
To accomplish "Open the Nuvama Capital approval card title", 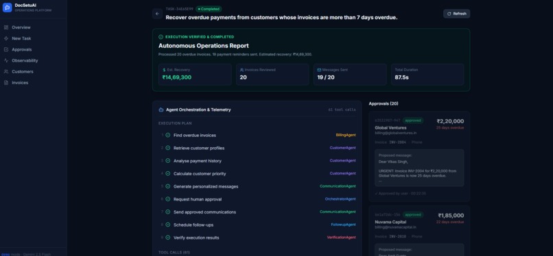I will (390, 222).
